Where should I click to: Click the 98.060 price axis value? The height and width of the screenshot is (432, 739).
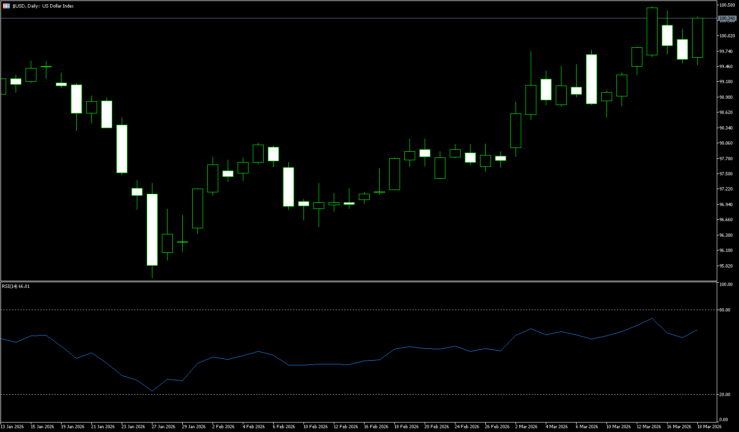click(x=726, y=143)
